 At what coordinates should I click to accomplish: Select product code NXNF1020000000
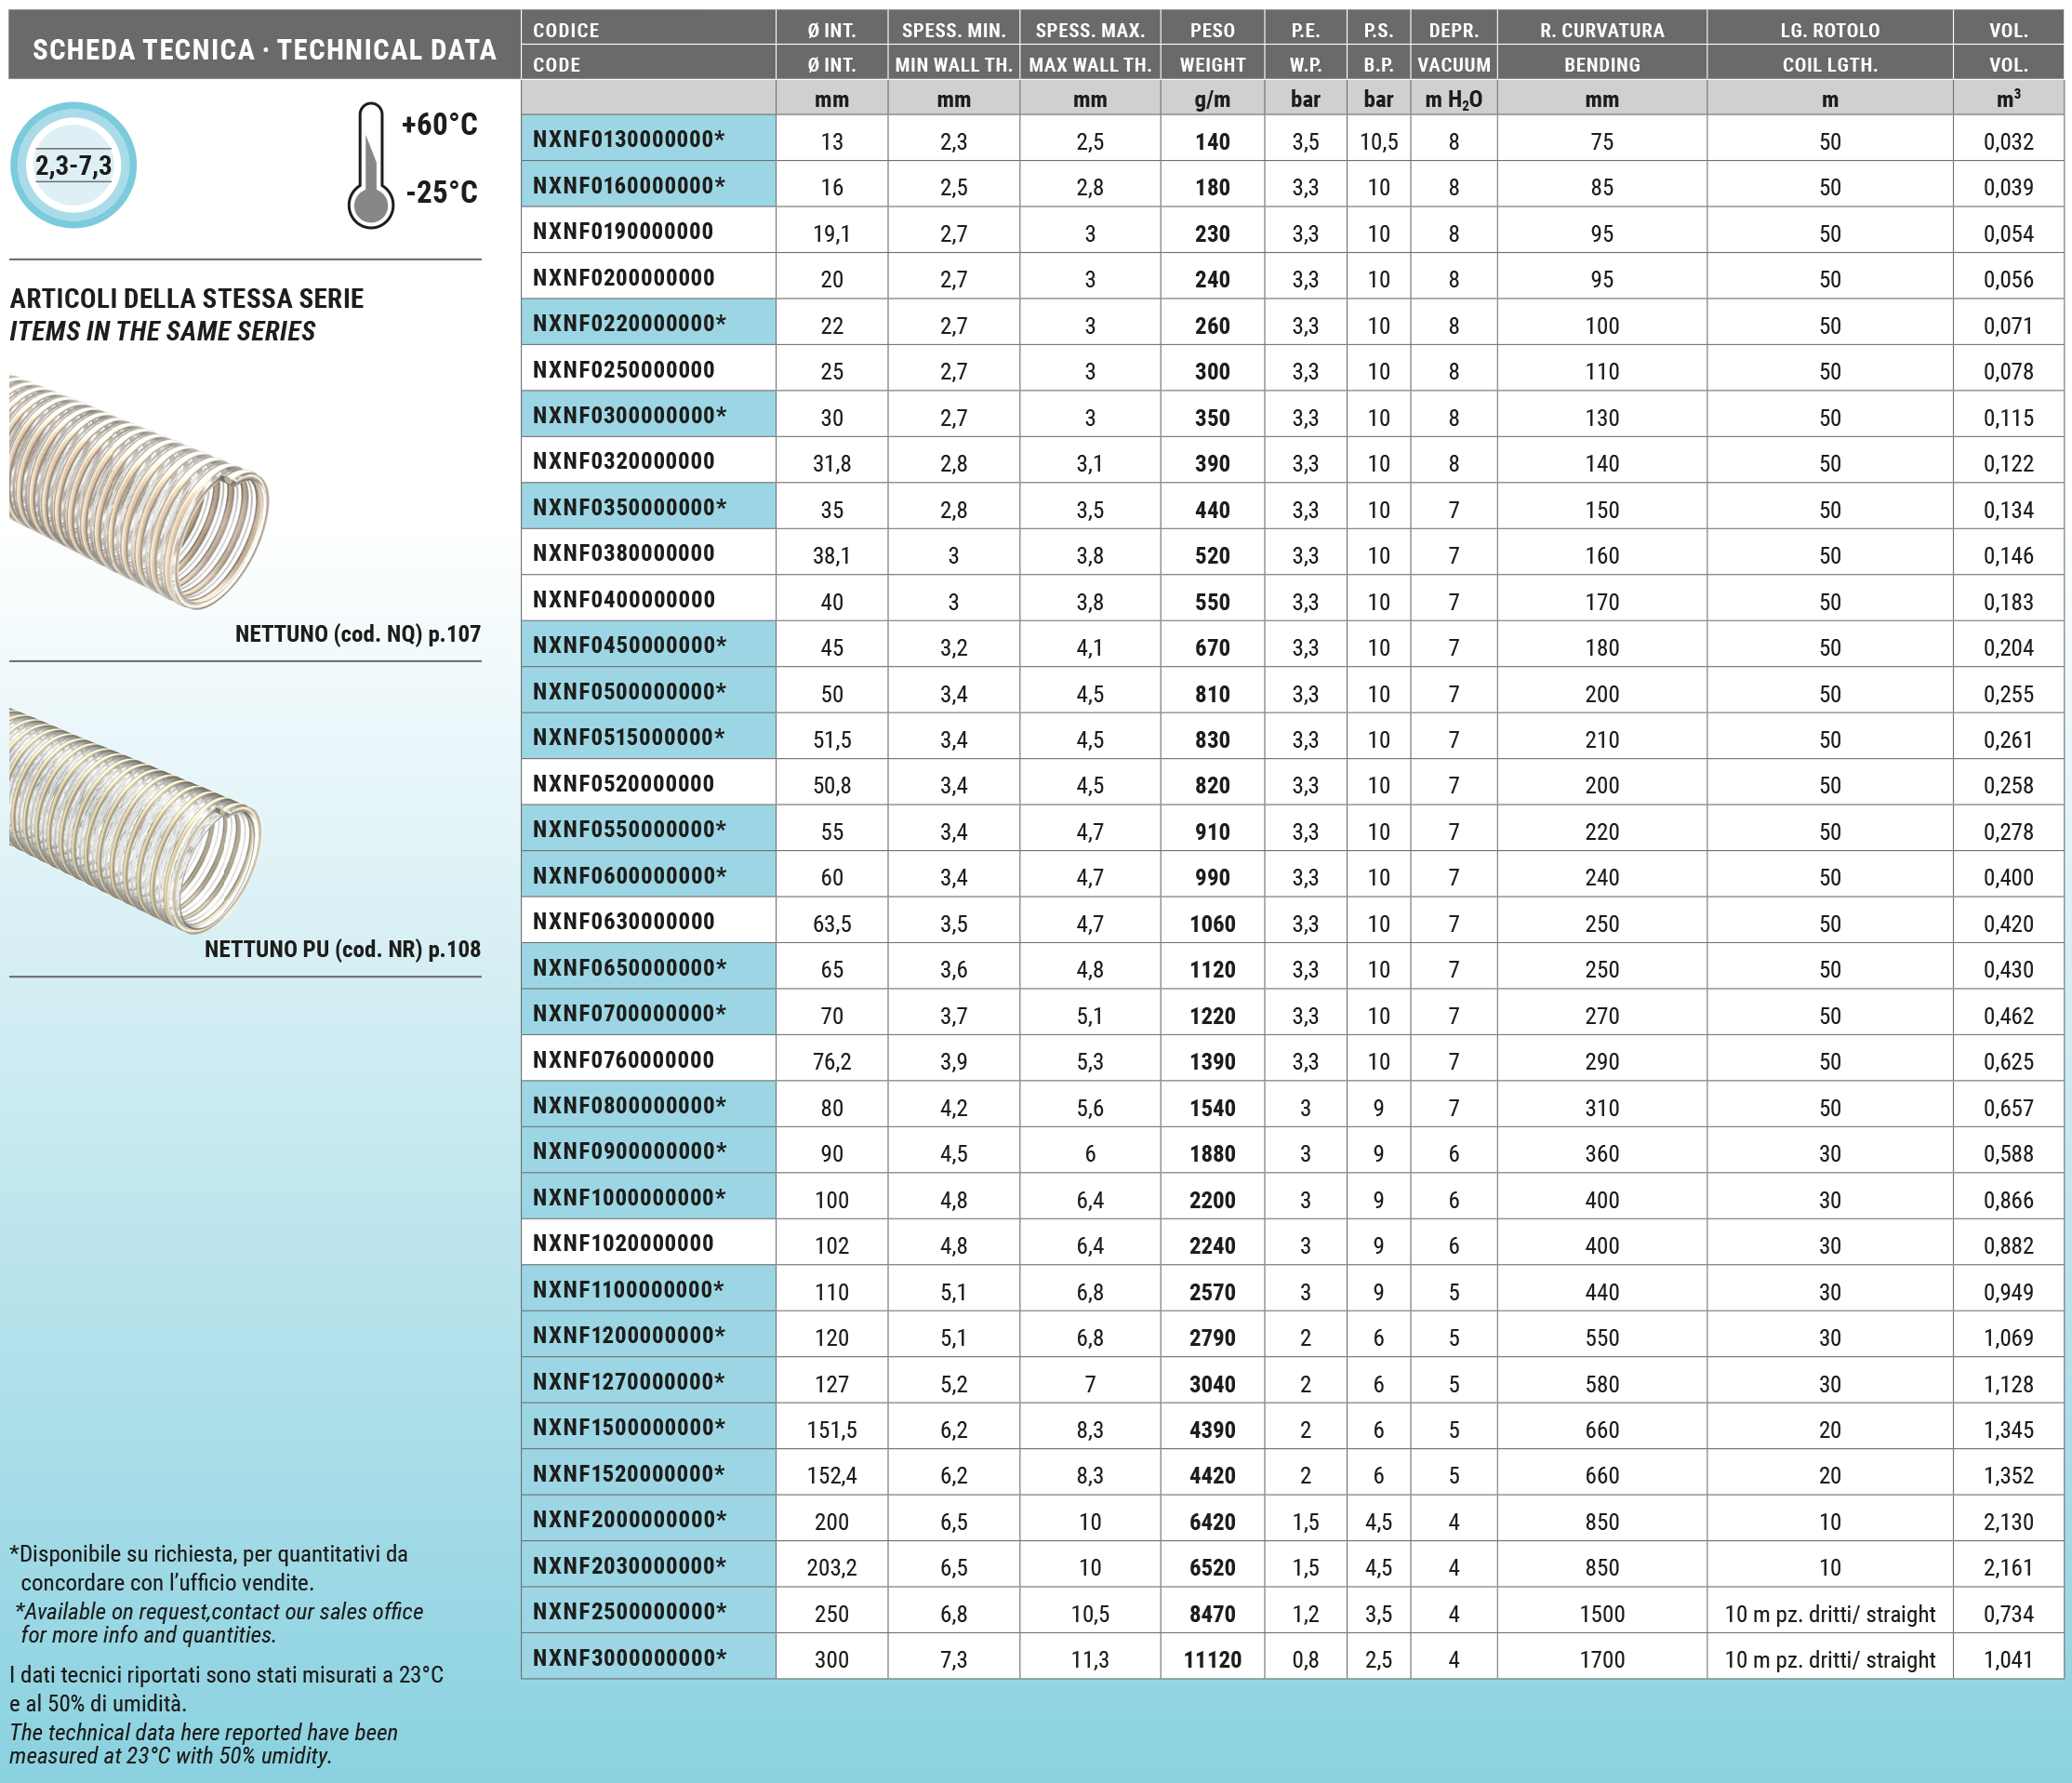(622, 1243)
